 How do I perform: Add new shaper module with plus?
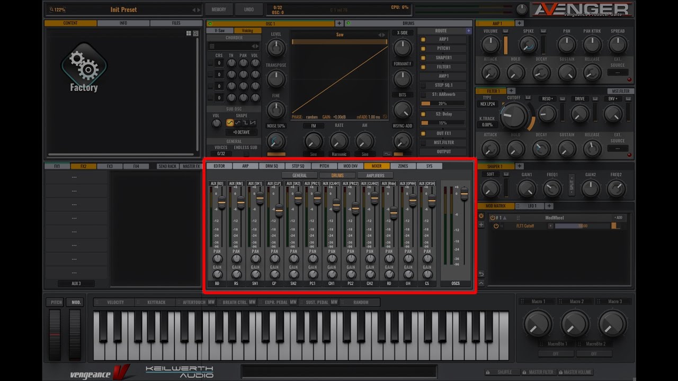(520, 166)
